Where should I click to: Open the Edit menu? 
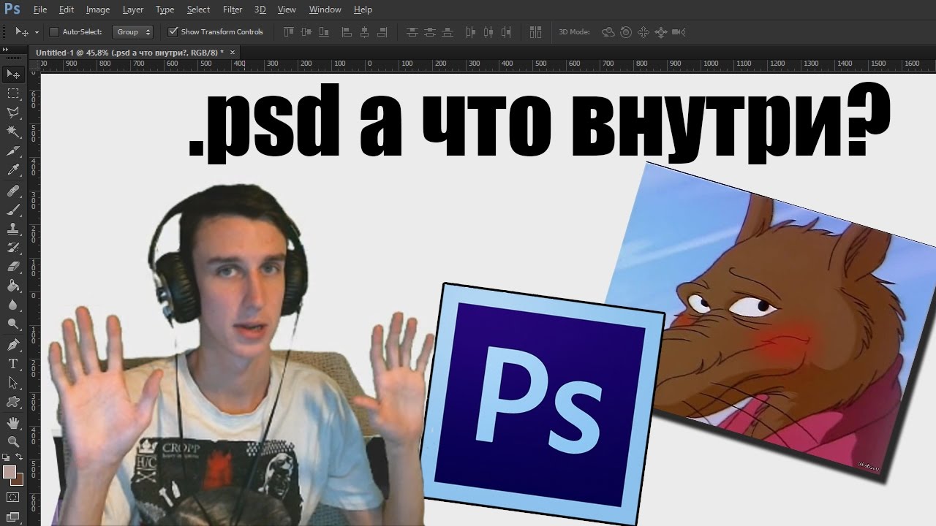[67, 9]
